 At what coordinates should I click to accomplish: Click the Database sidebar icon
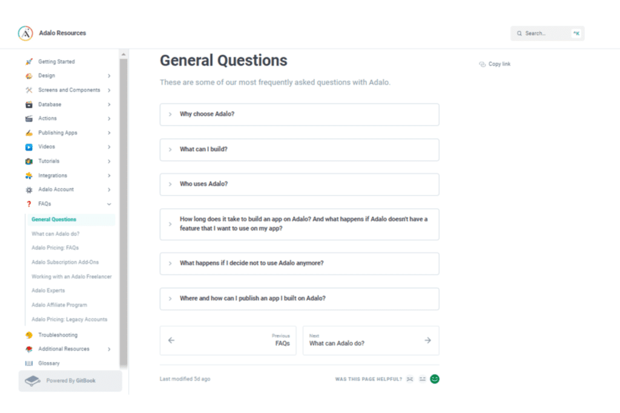(x=28, y=105)
